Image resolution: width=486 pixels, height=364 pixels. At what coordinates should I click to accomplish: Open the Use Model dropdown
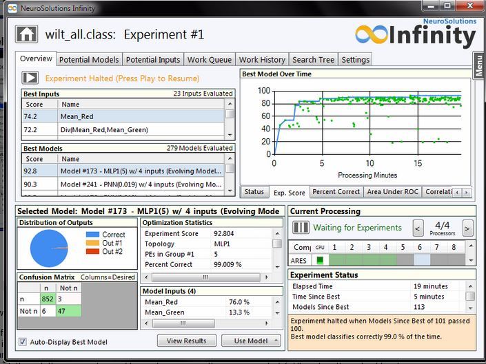(x=251, y=341)
